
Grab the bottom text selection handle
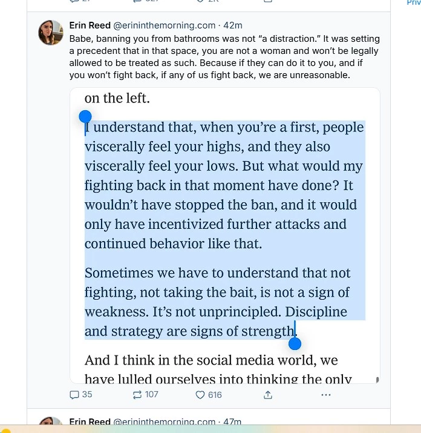[x=295, y=344]
